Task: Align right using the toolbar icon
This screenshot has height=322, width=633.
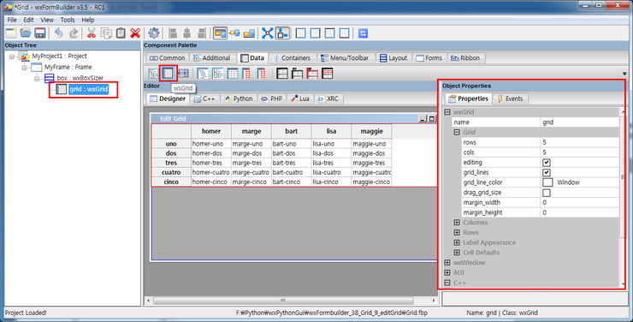Action: click(201, 33)
